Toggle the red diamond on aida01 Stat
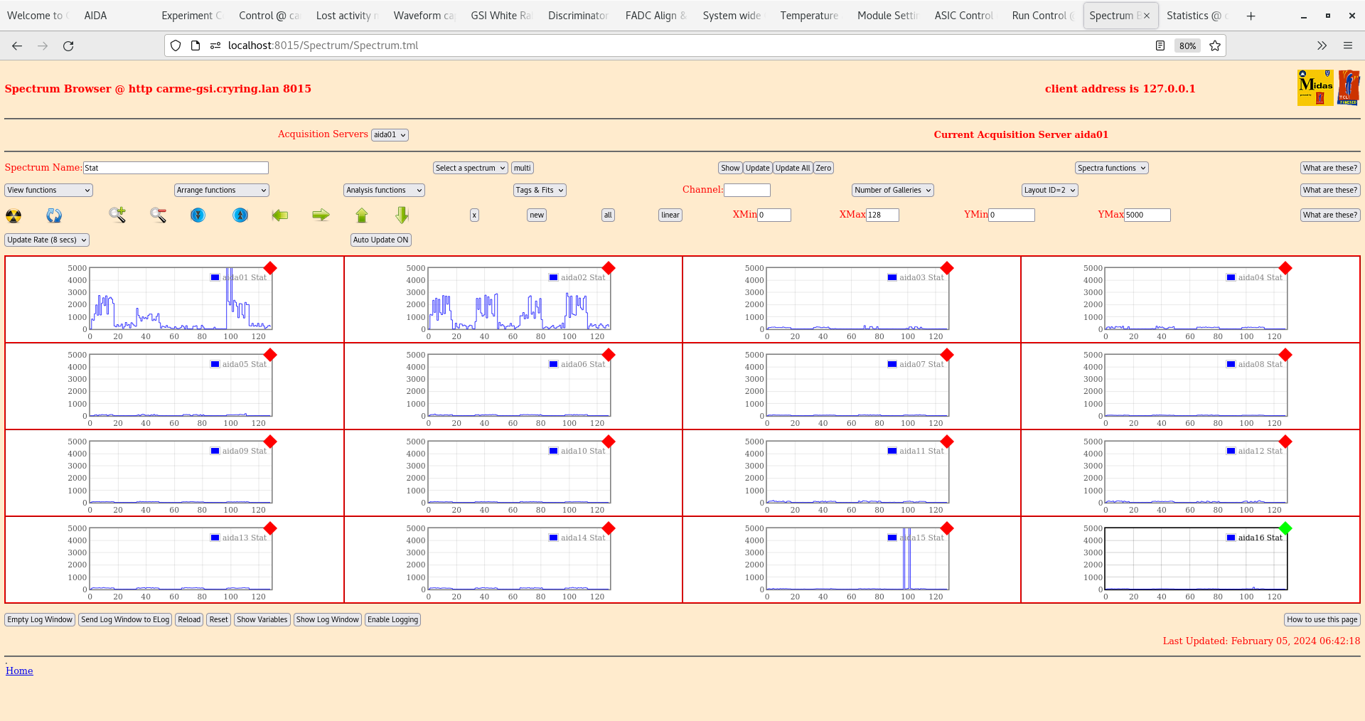The width and height of the screenshot is (1365, 721). [x=270, y=268]
